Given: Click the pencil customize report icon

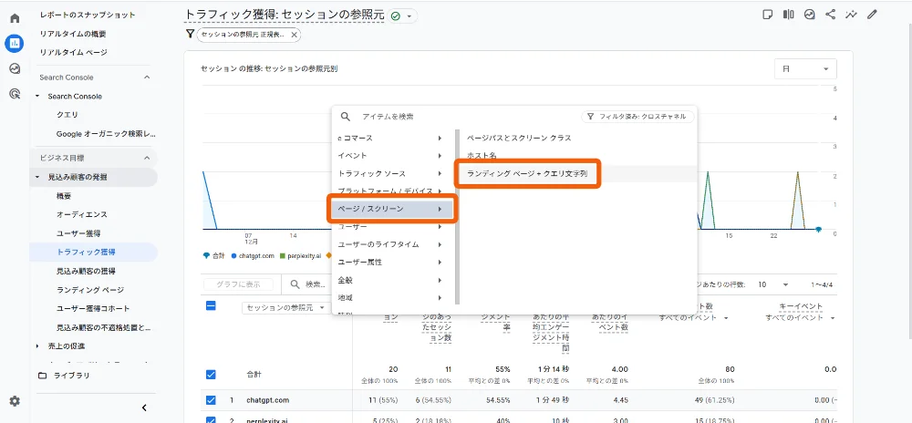Looking at the screenshot, I should (873, 15).
